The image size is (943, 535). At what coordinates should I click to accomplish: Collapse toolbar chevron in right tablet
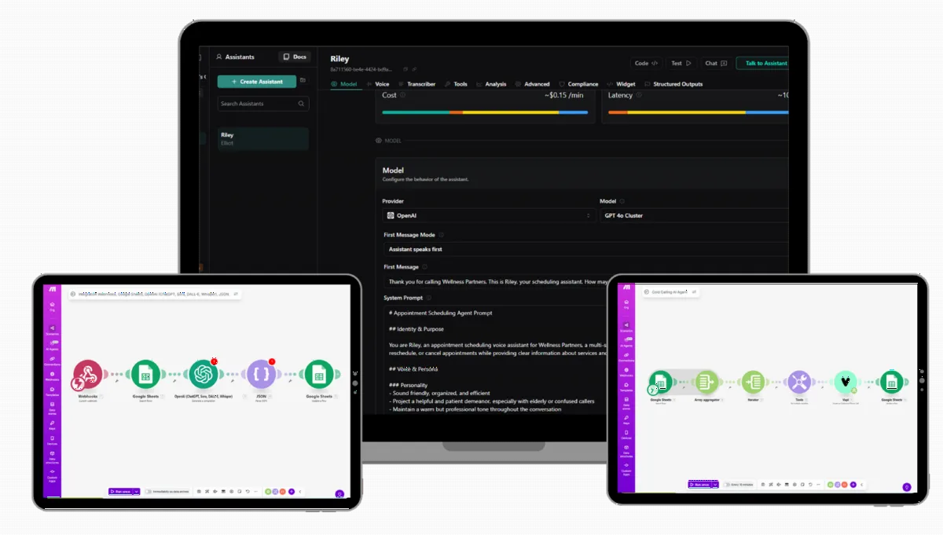pyautogui.click(x=862, y=485)
